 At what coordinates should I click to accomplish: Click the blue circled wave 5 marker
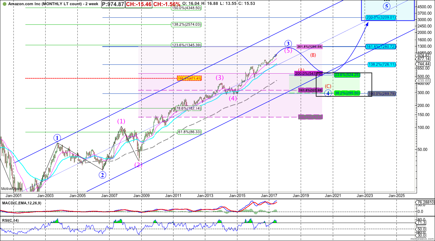(x=387, y=6)
